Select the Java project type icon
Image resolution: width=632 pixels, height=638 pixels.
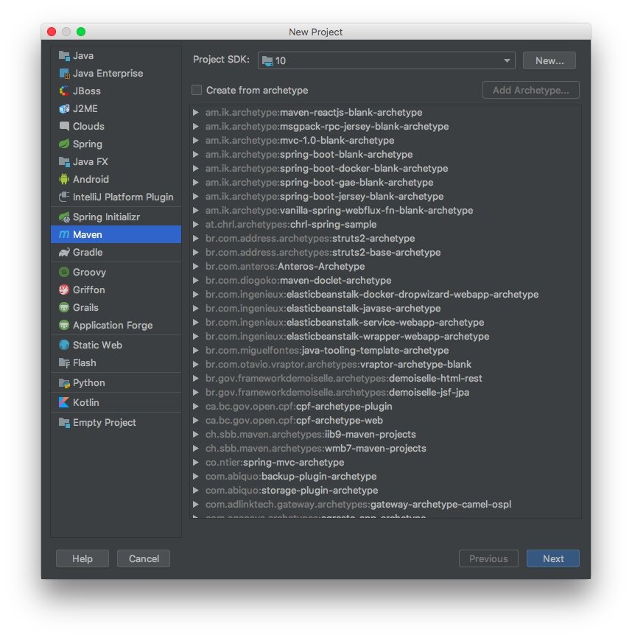pyautogui.click(x=64, y=56)
